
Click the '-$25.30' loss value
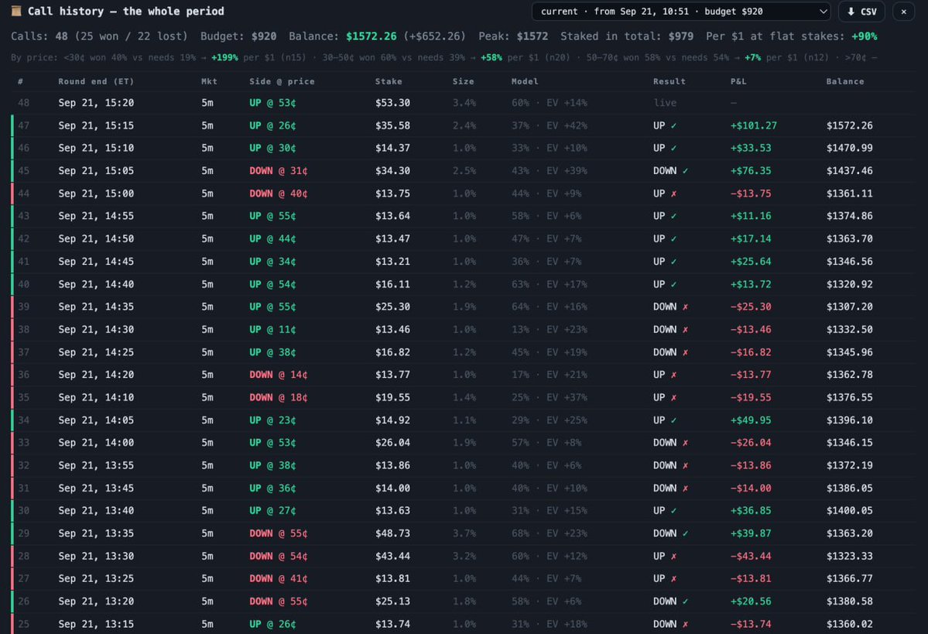tap(751, 307)
